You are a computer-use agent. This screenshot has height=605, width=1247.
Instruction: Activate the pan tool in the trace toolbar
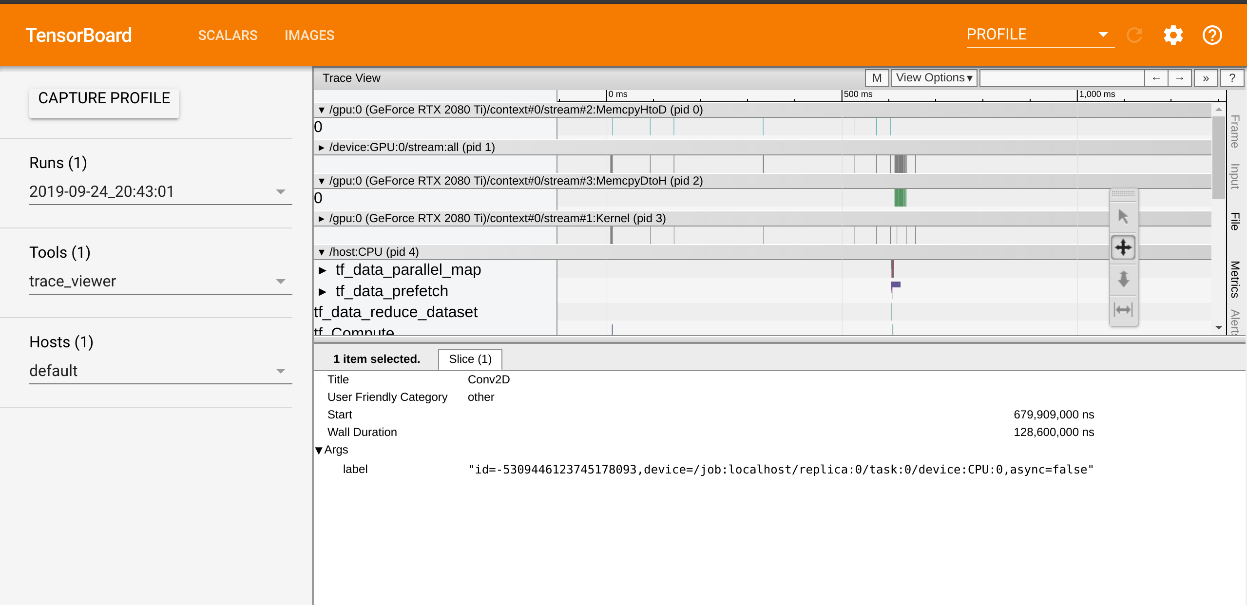click(x=1123, y=247)
